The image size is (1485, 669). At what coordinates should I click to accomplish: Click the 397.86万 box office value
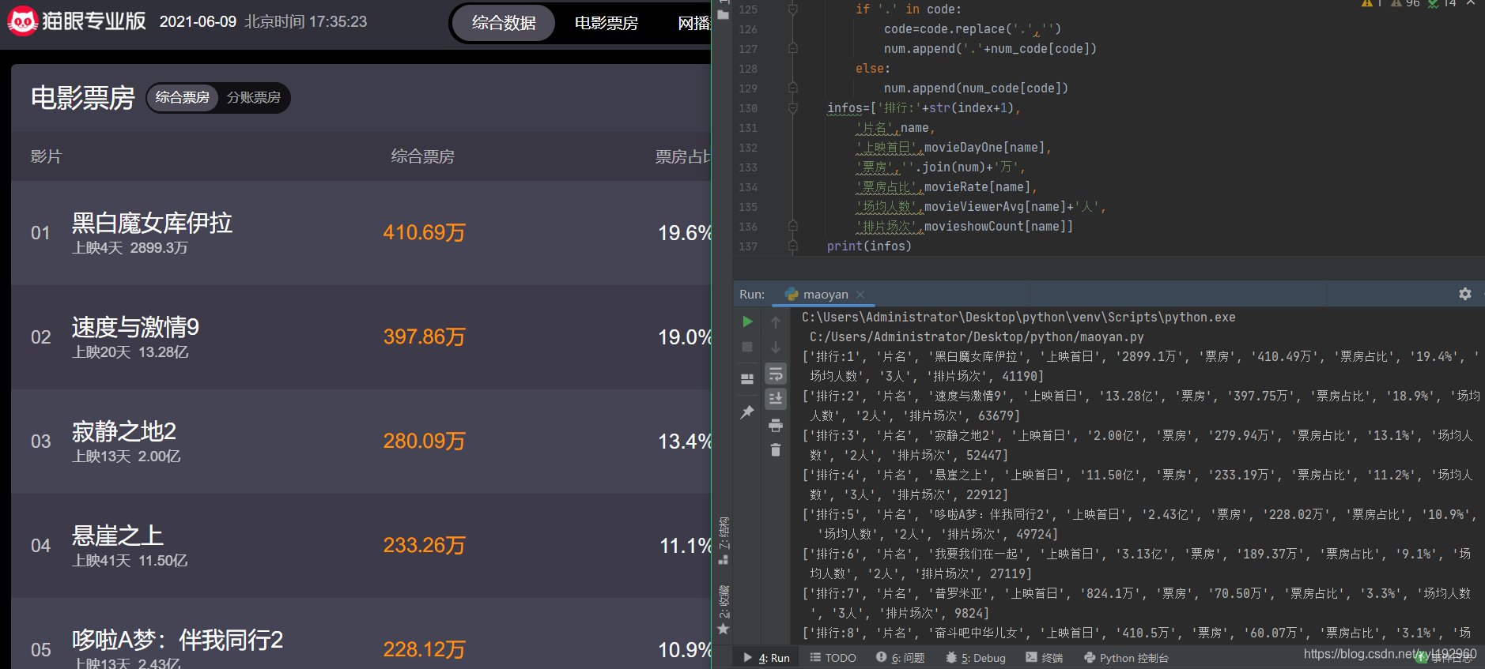[425, 337]
